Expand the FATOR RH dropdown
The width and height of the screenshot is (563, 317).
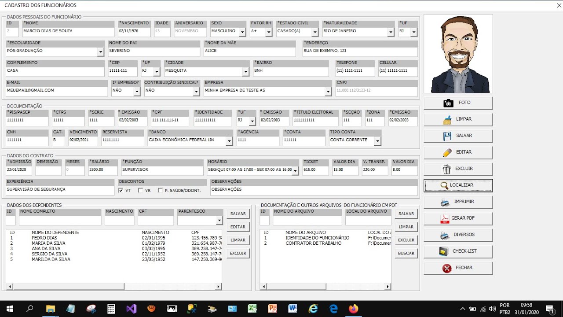click(x=269, y=32)
